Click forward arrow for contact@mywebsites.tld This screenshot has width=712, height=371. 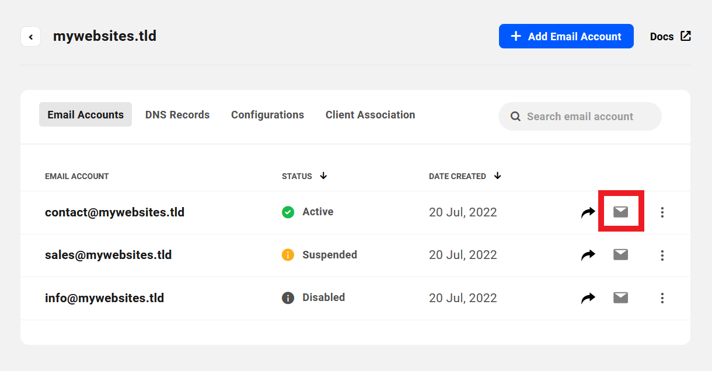tap(588, 212)
